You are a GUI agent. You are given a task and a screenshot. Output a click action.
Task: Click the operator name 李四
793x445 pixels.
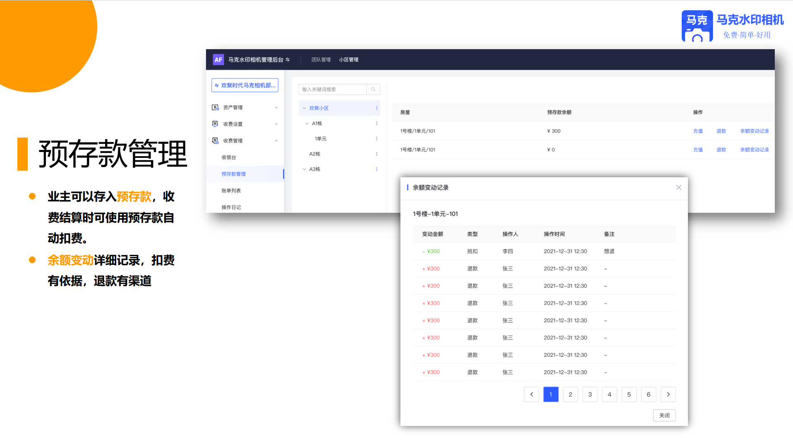click(x=508, y=252)
